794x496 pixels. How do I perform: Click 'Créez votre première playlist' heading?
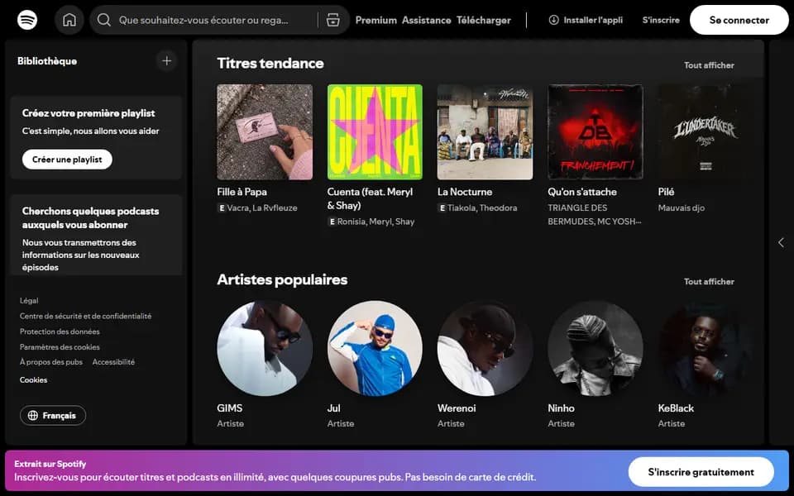coord(88,113)
